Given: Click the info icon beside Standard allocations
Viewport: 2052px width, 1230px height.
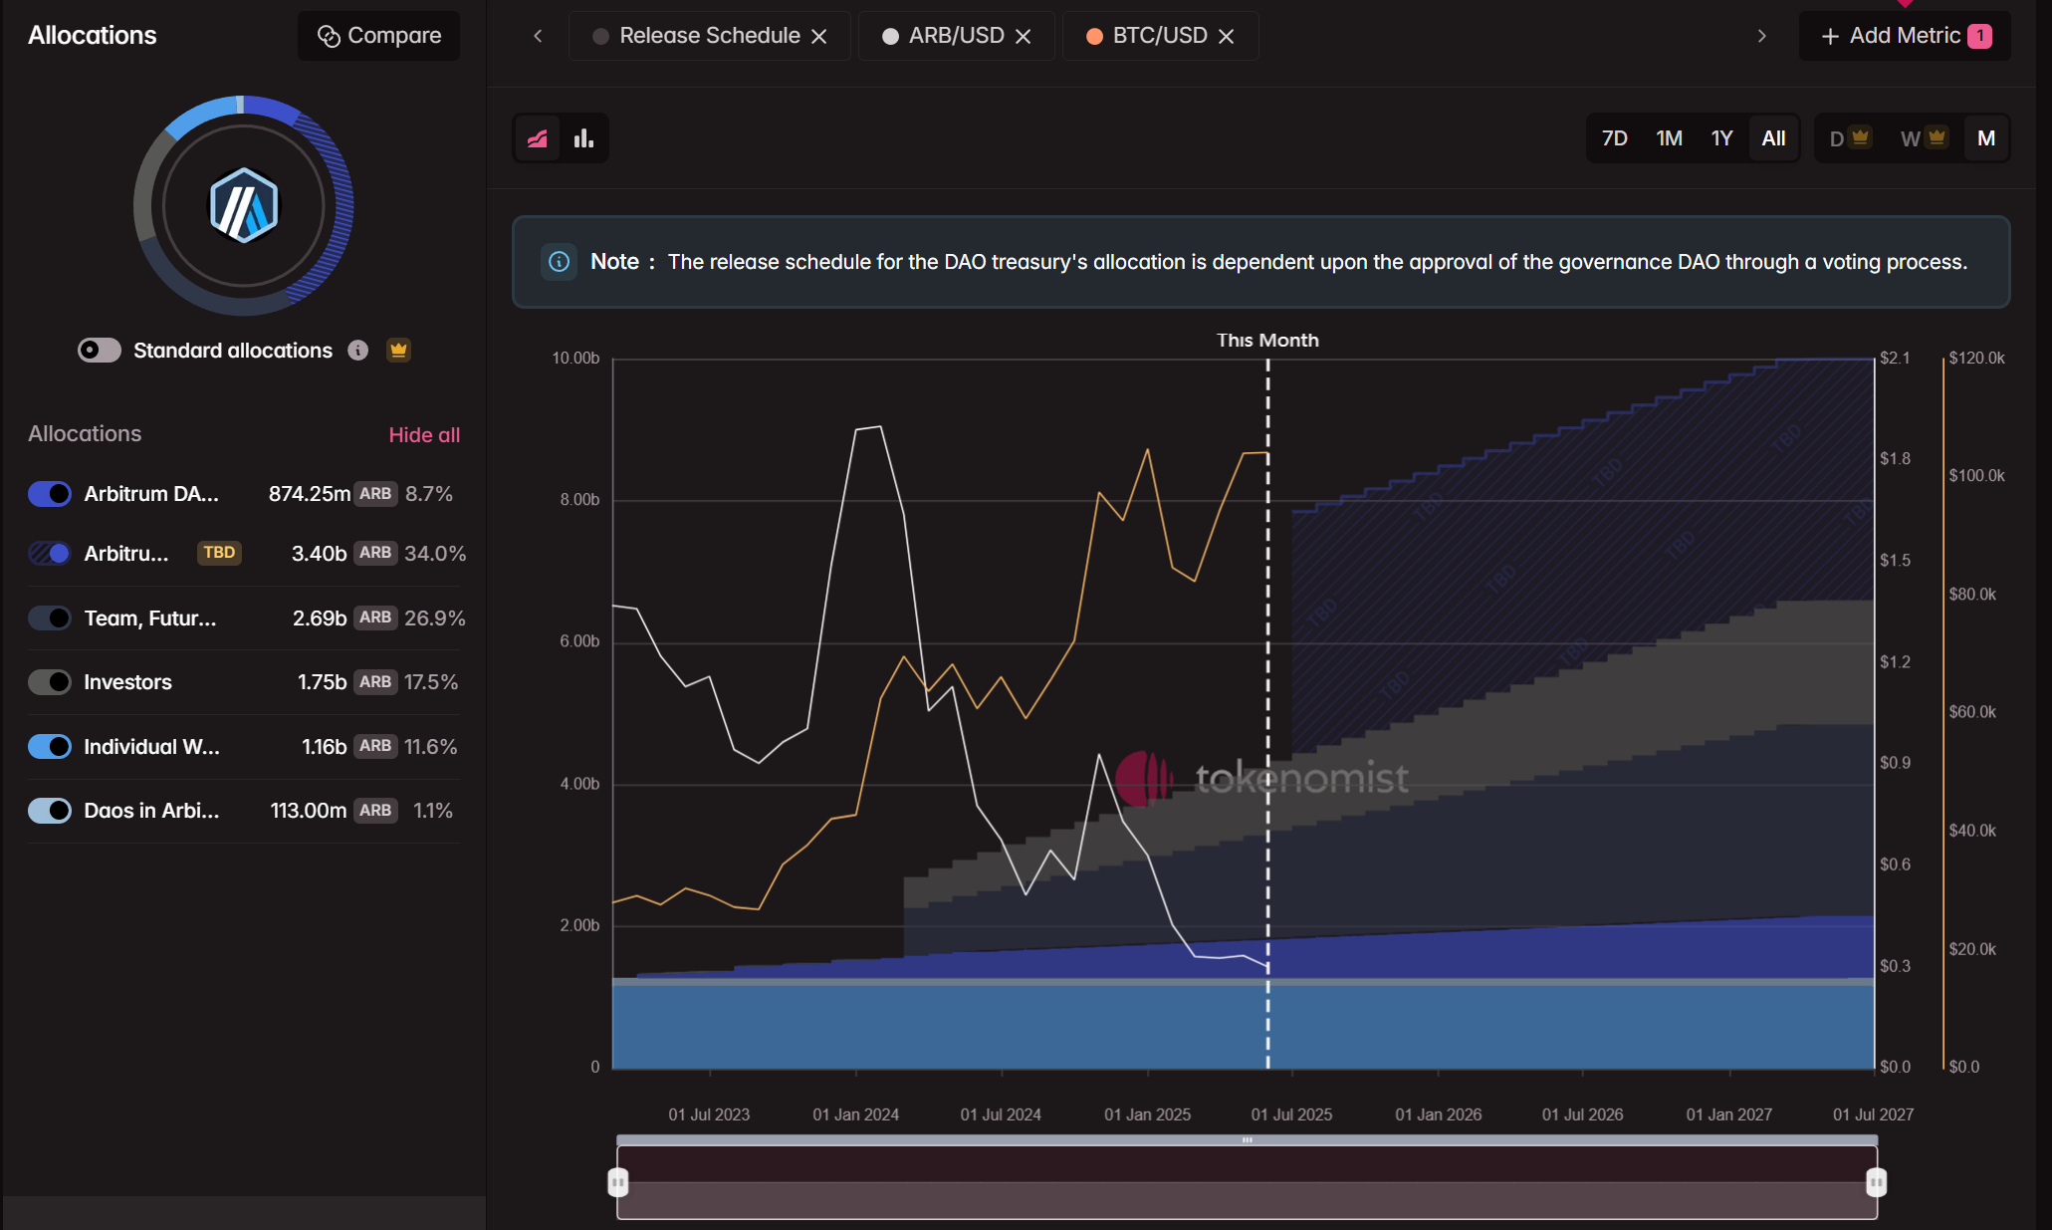Looking at the screenshot, I should [357, 351].
